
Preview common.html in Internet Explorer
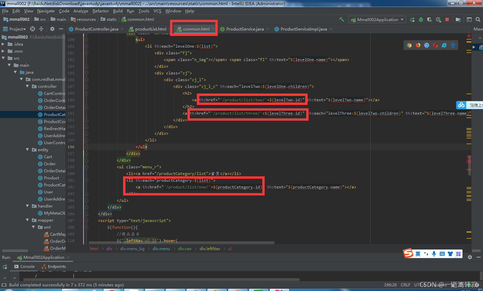click(444, 45)
